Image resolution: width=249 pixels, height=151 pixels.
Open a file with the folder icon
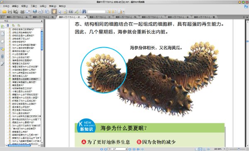(4, 12)
